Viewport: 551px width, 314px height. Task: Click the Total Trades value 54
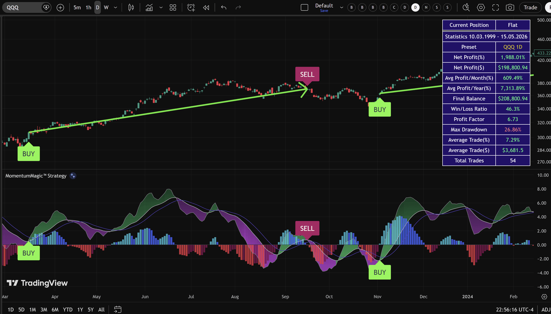coord(513,161)
